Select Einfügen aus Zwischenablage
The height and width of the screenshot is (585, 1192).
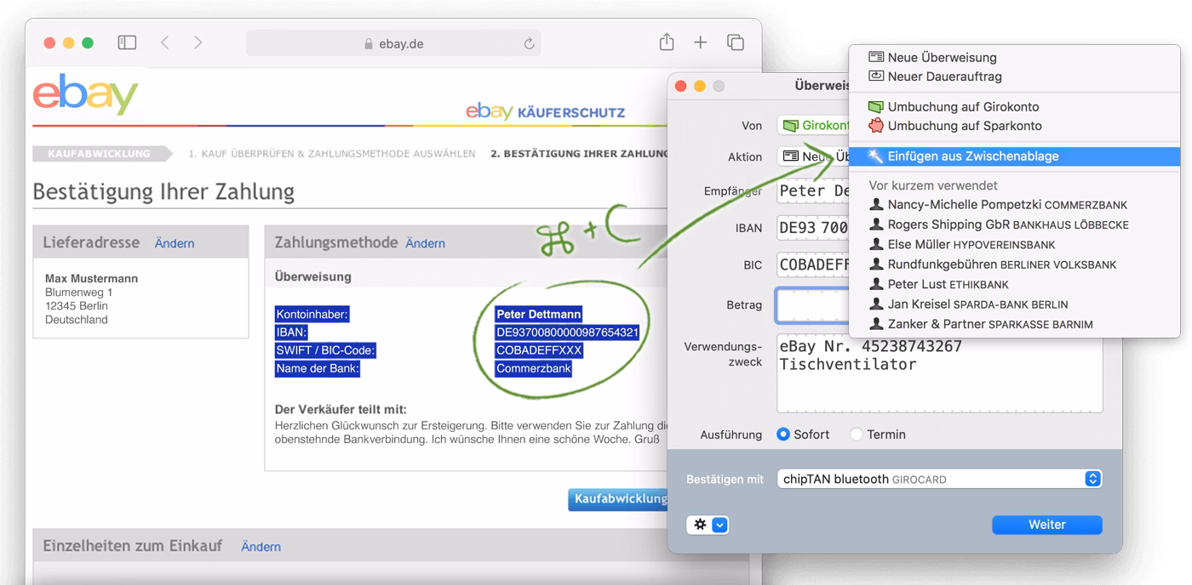[x=1015, y=156]
